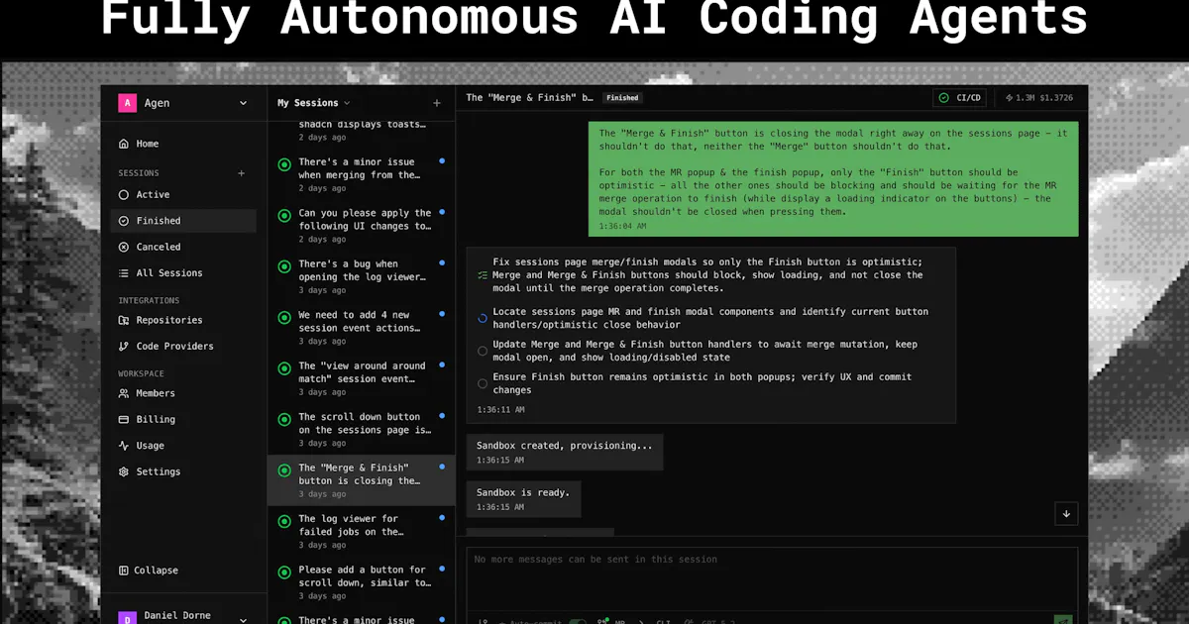
Task: Click status icon of 'Can you please apply' session
Action: point(284,215)
